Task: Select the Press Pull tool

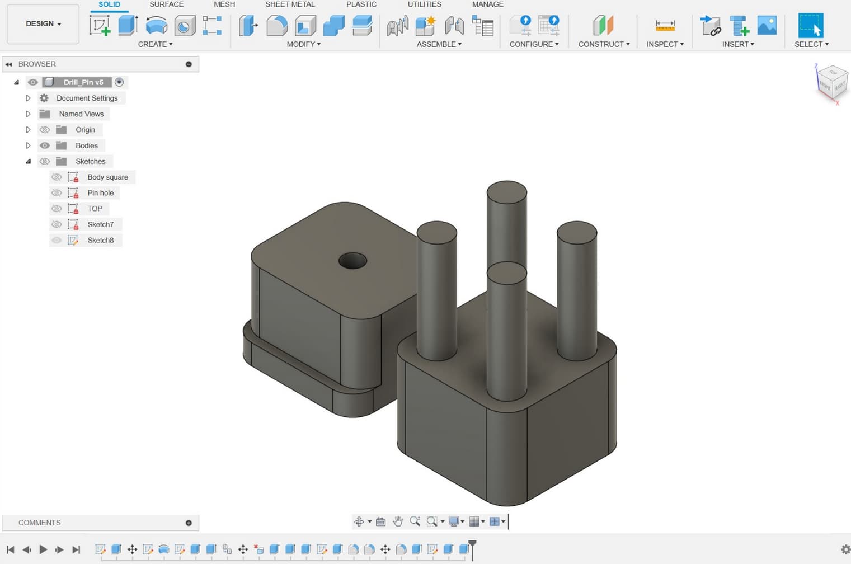Action: point(248,26)
